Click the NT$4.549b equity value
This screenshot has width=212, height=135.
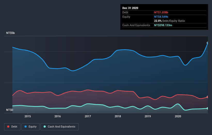[161, 17]
